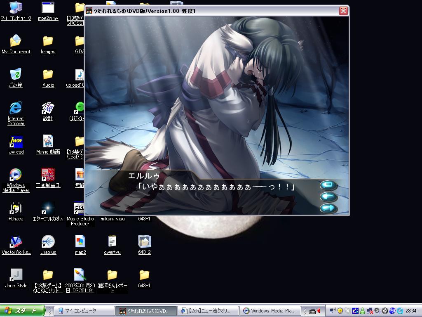Select the Music 動画 icon
Viewport: 422px width, 317px height.
coord(48,144)
